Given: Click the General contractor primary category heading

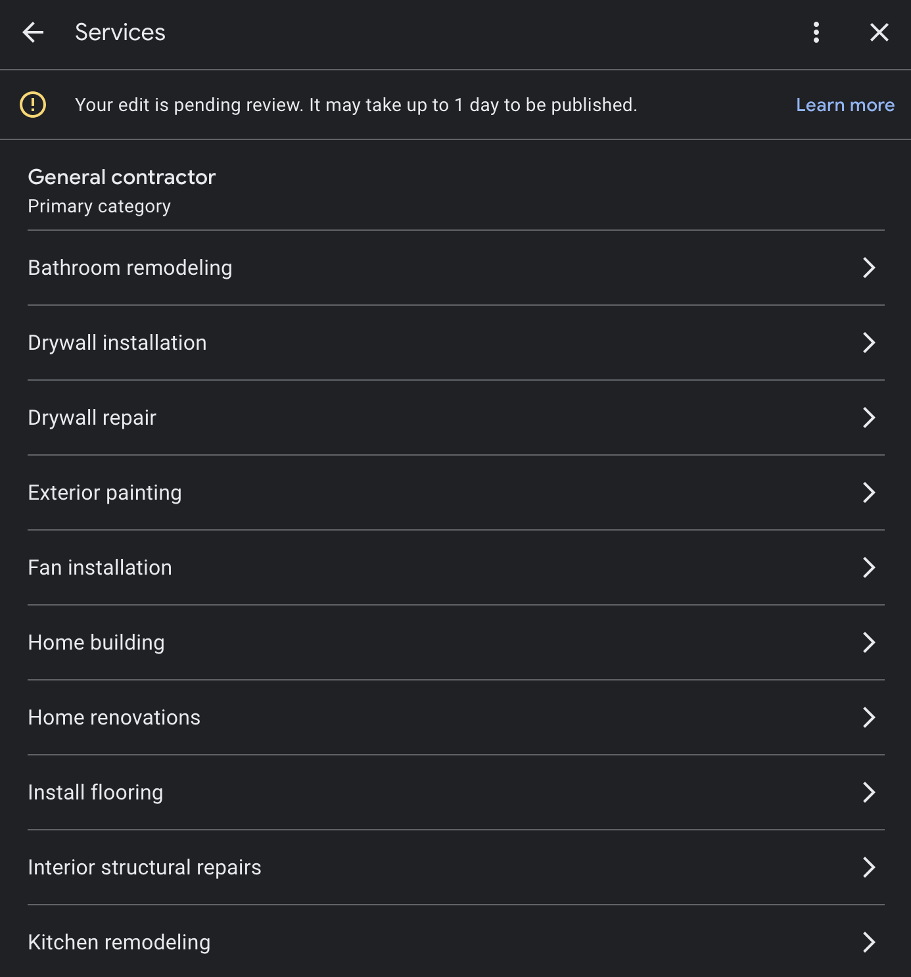Looking at the screenshot, I should 122,177.
